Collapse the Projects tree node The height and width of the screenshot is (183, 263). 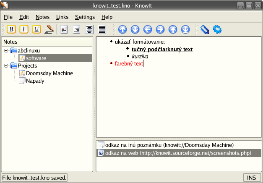6,65
